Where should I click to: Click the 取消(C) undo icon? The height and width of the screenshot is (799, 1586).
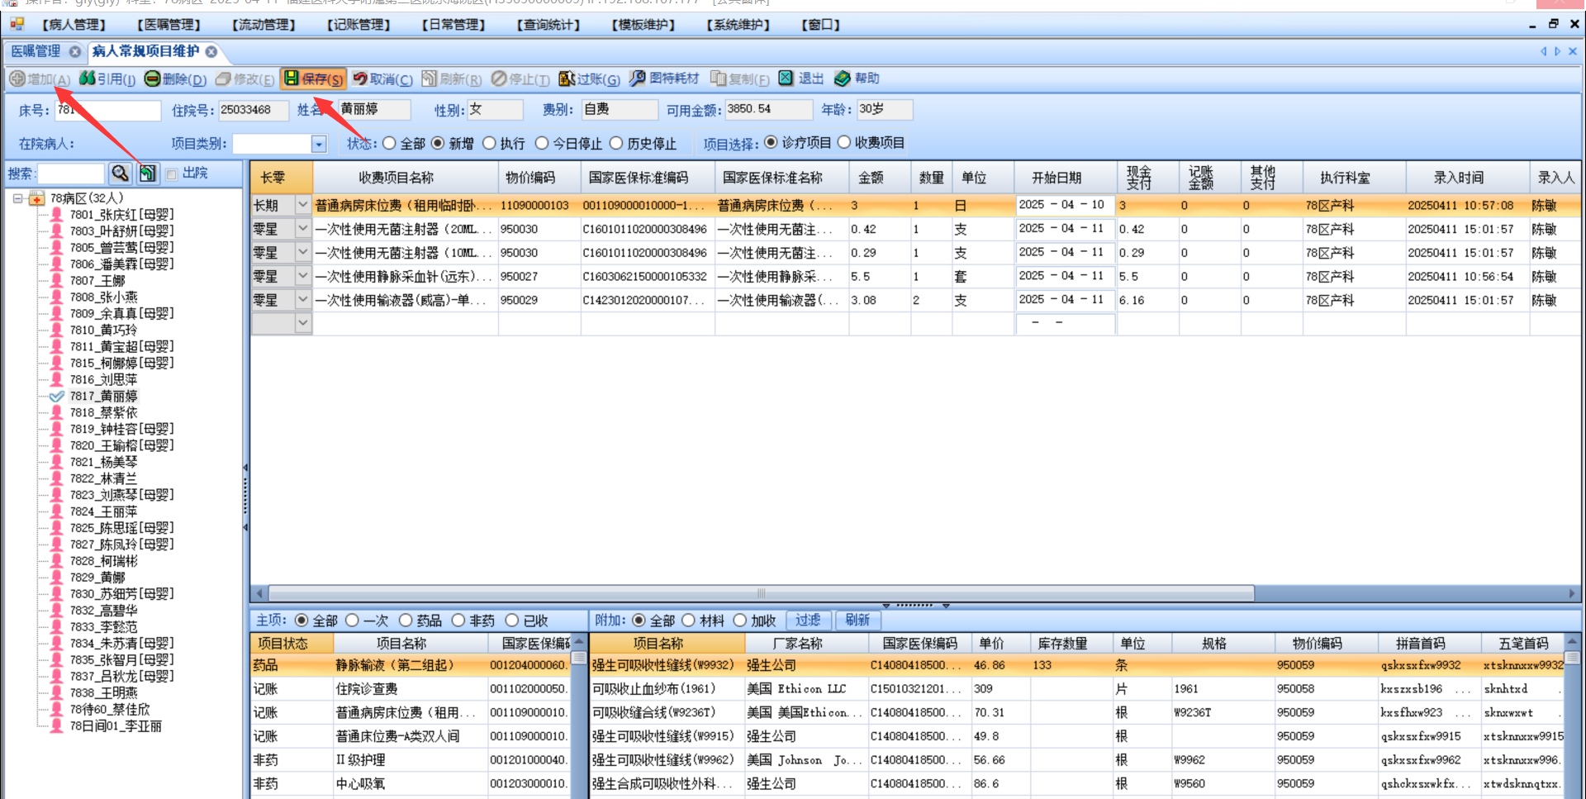[x=360, y=78]
